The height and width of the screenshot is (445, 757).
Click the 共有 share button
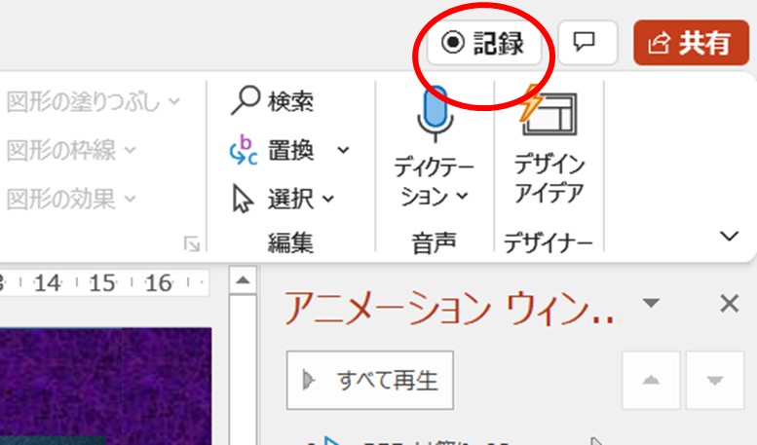(x=691, y=43)
